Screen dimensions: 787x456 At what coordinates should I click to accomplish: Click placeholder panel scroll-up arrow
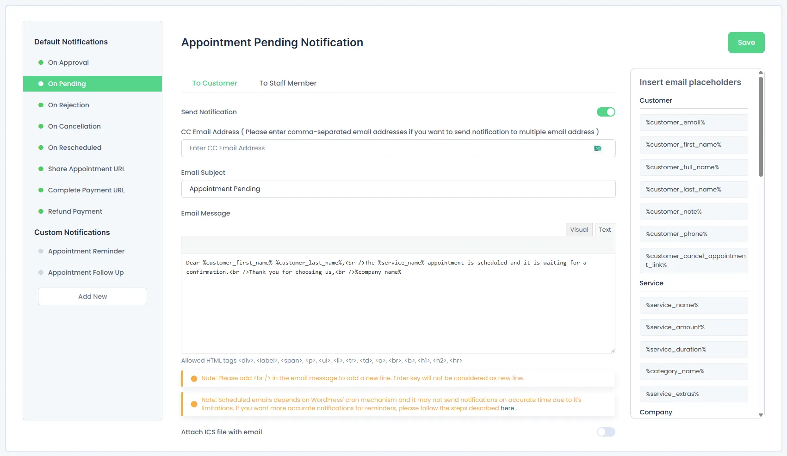coord(761,73)
